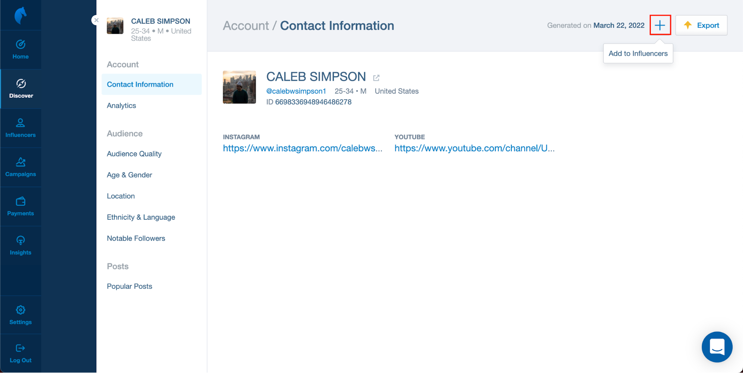Open Audience Quality section
This screenshot has height=373, width=743.
[134, 154]
